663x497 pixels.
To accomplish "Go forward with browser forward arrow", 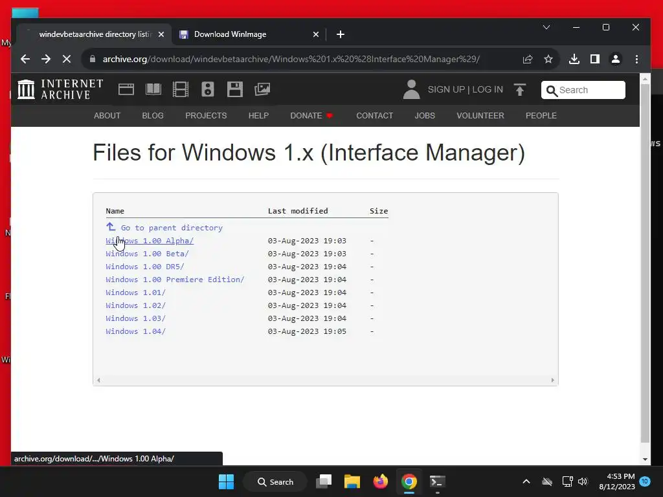I will (x=46, y=59).
